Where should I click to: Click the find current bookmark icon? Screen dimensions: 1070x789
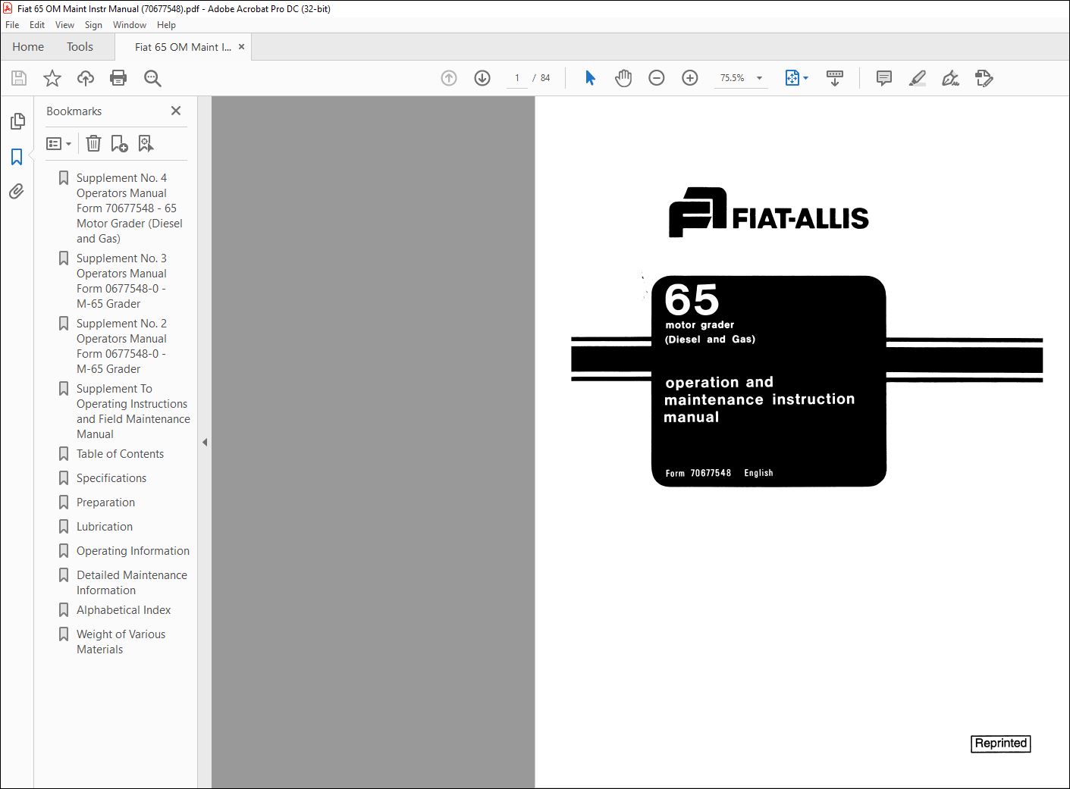click(146, 143)
